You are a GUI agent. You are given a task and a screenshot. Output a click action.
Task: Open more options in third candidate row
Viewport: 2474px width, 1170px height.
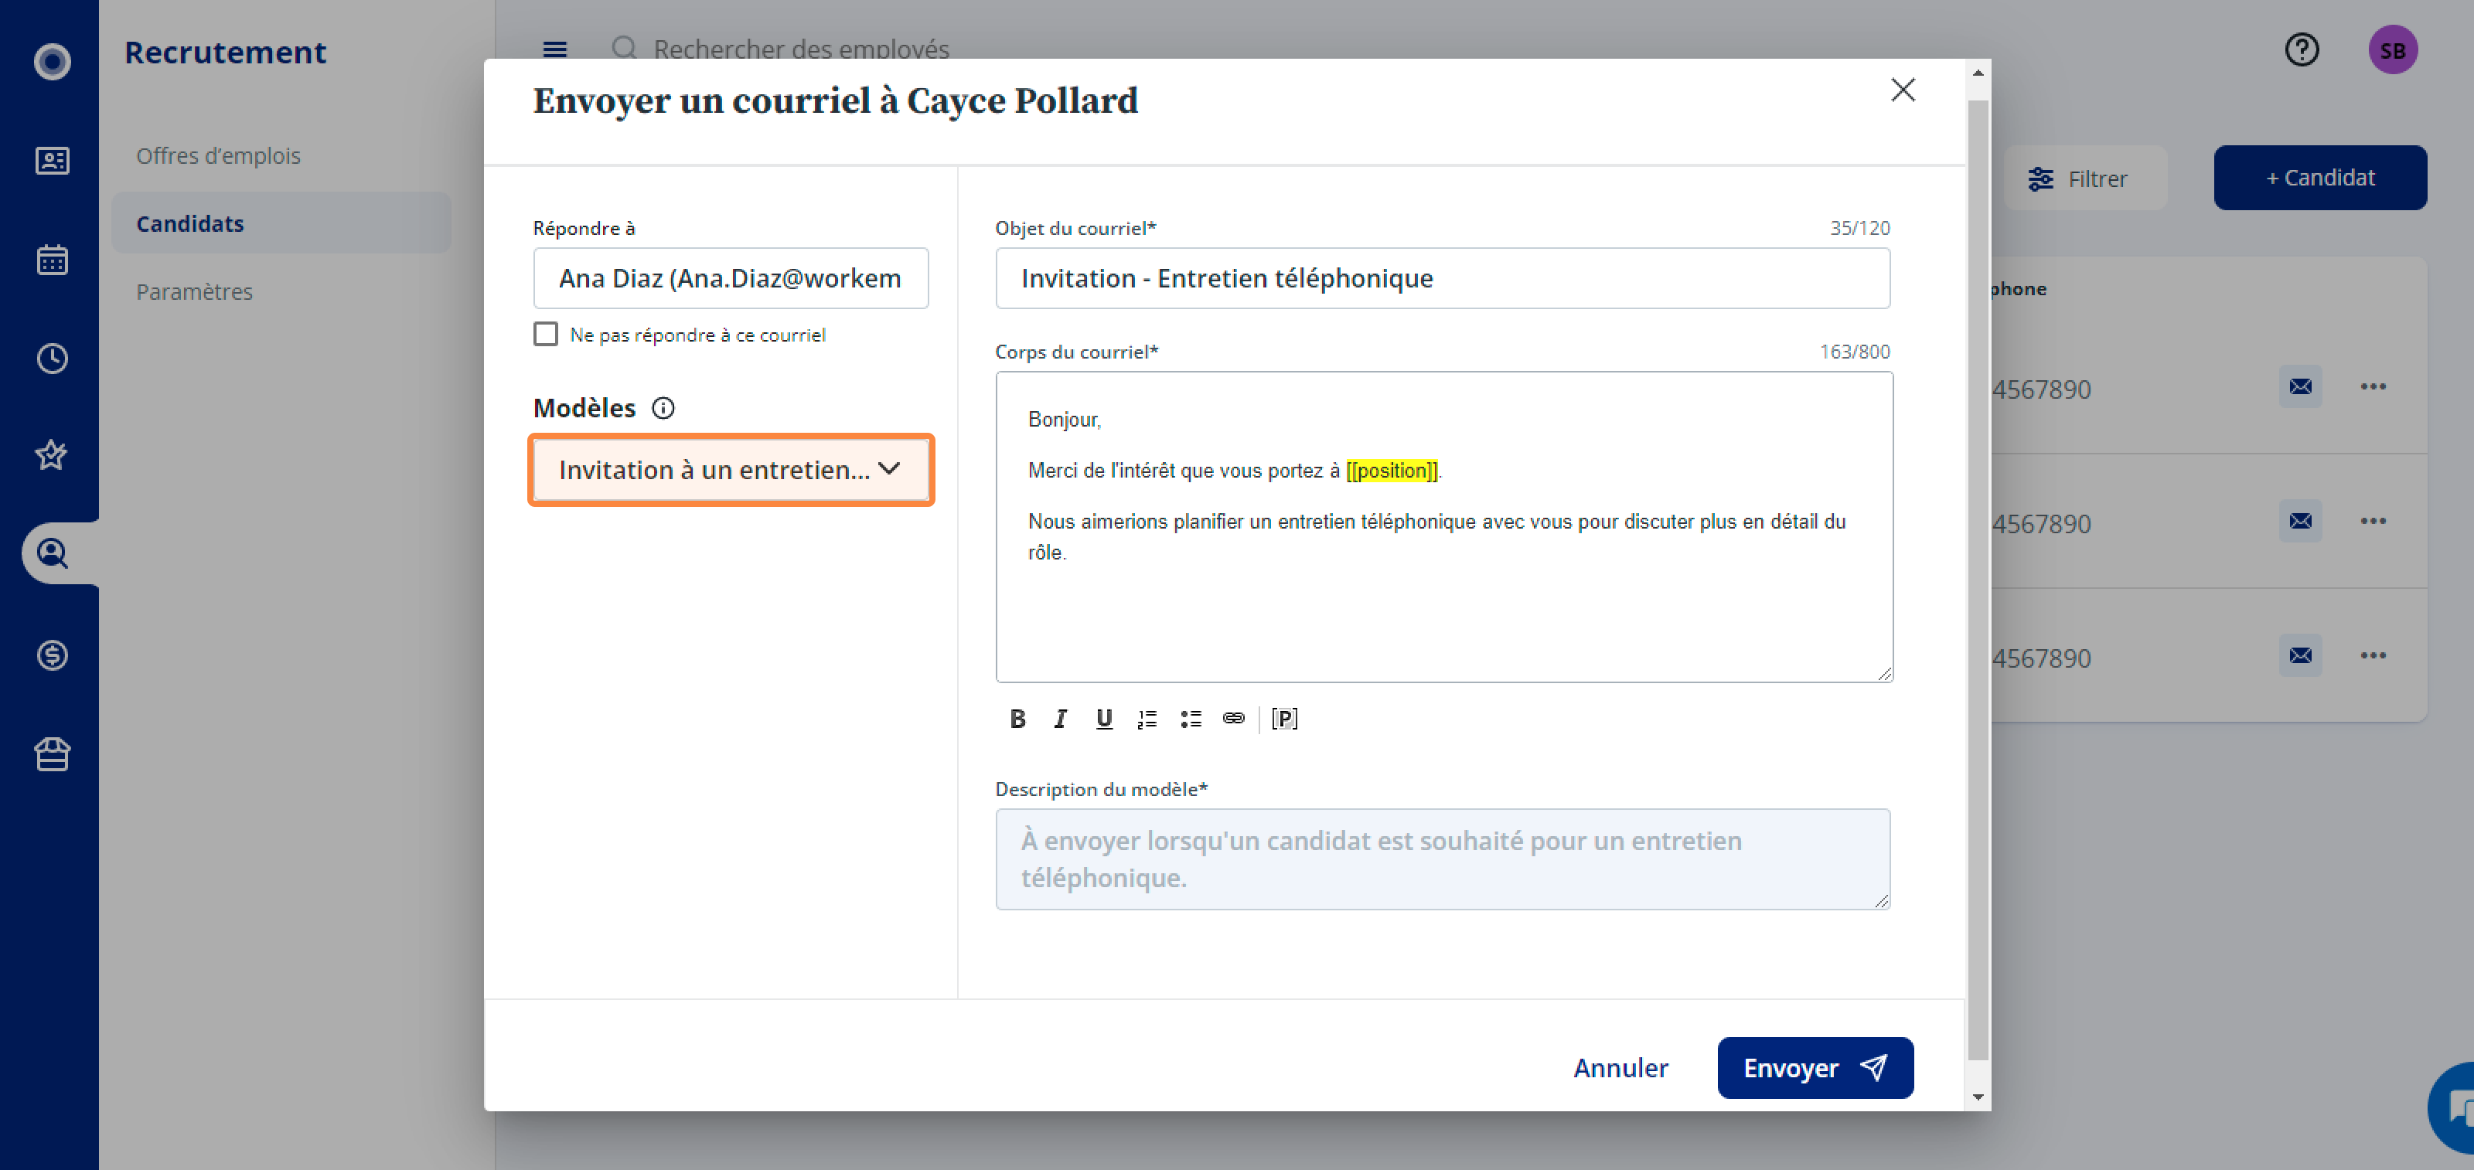click(2373, 655)
